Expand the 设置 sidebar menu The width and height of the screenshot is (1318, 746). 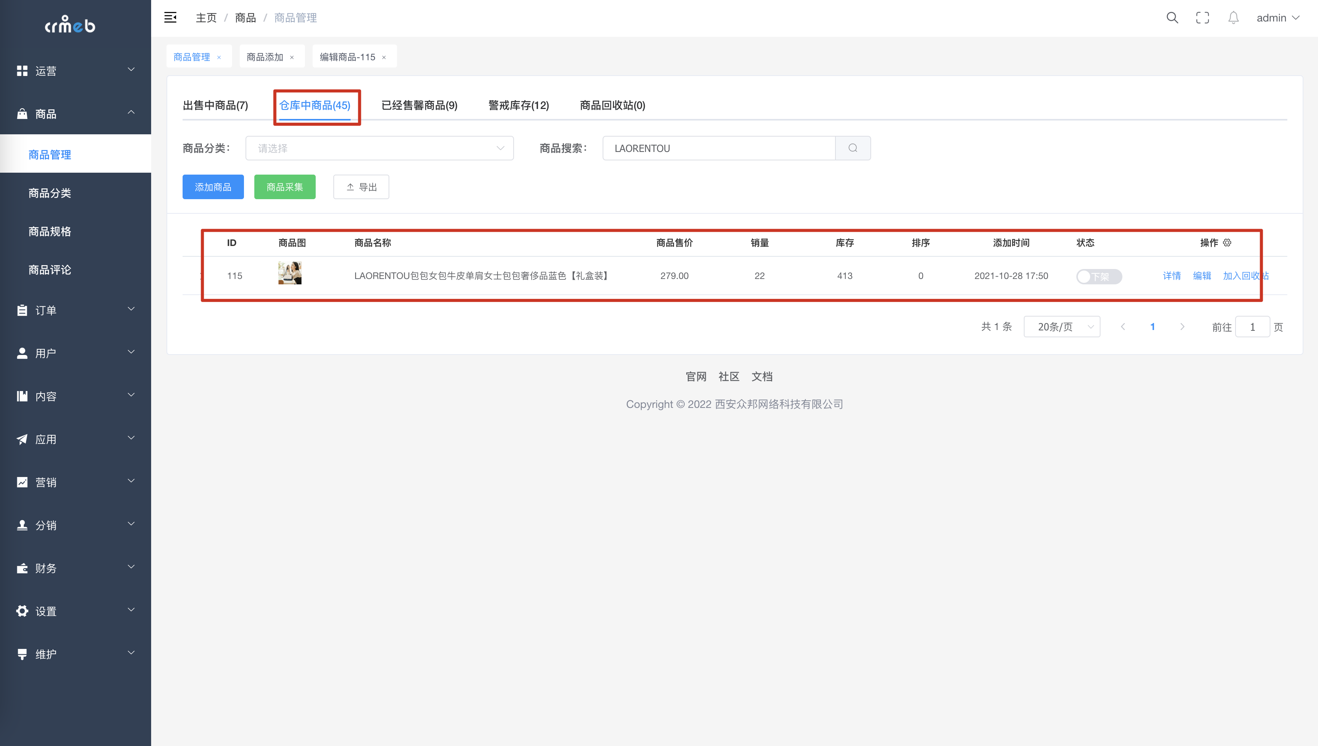point(75,611)
